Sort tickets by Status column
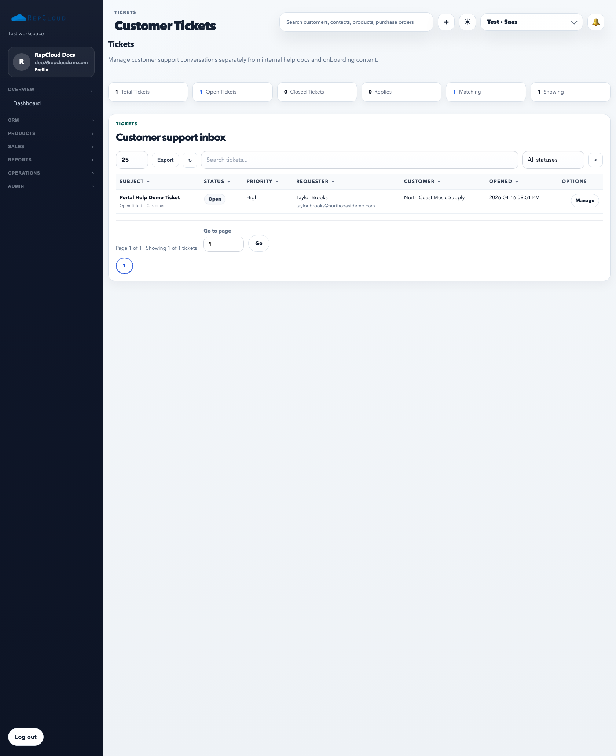 click(217, 182)
